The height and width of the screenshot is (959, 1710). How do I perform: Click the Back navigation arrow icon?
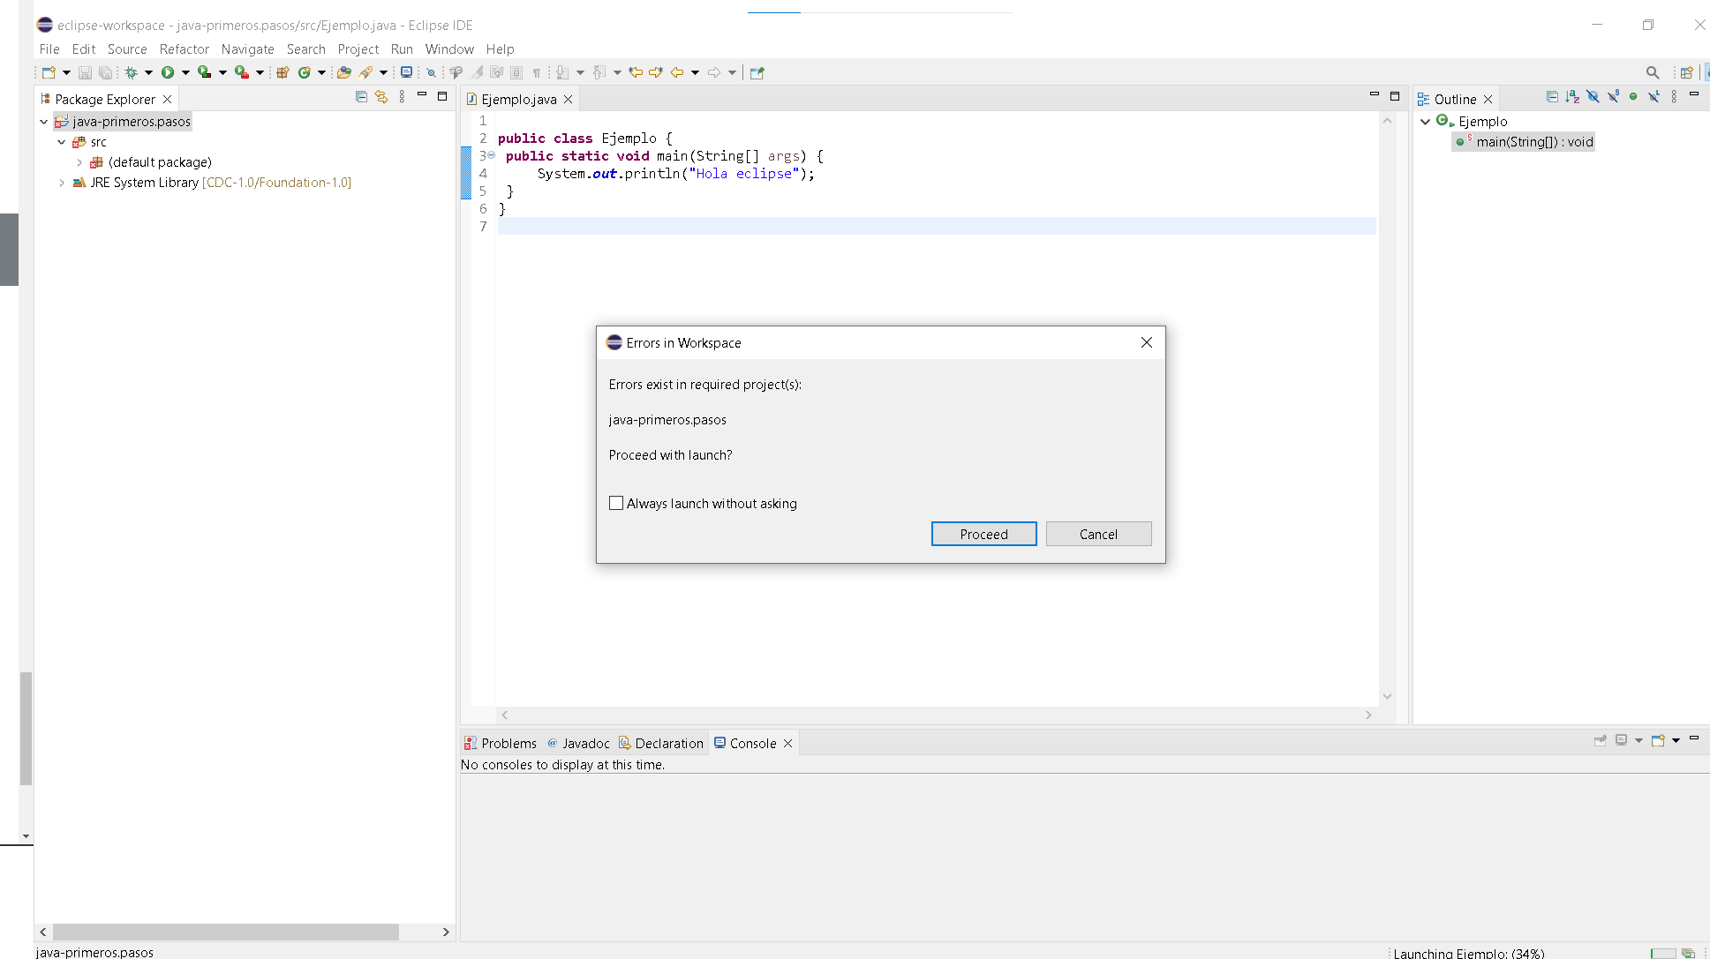(677, 72)
